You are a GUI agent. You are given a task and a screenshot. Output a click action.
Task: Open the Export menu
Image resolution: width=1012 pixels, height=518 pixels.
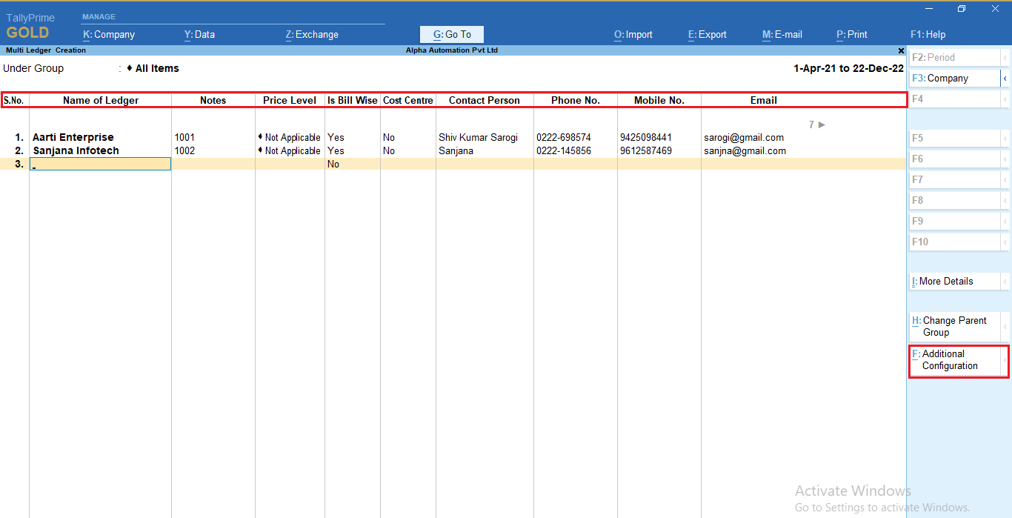point(708,34)
